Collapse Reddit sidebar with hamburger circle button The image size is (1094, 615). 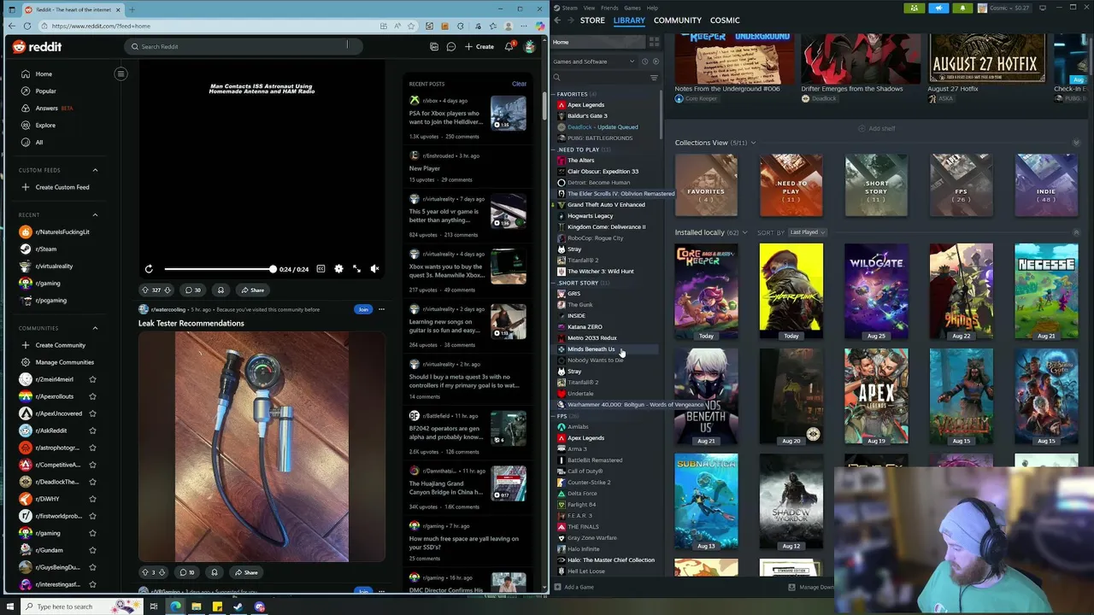click(x=121, y=73)
